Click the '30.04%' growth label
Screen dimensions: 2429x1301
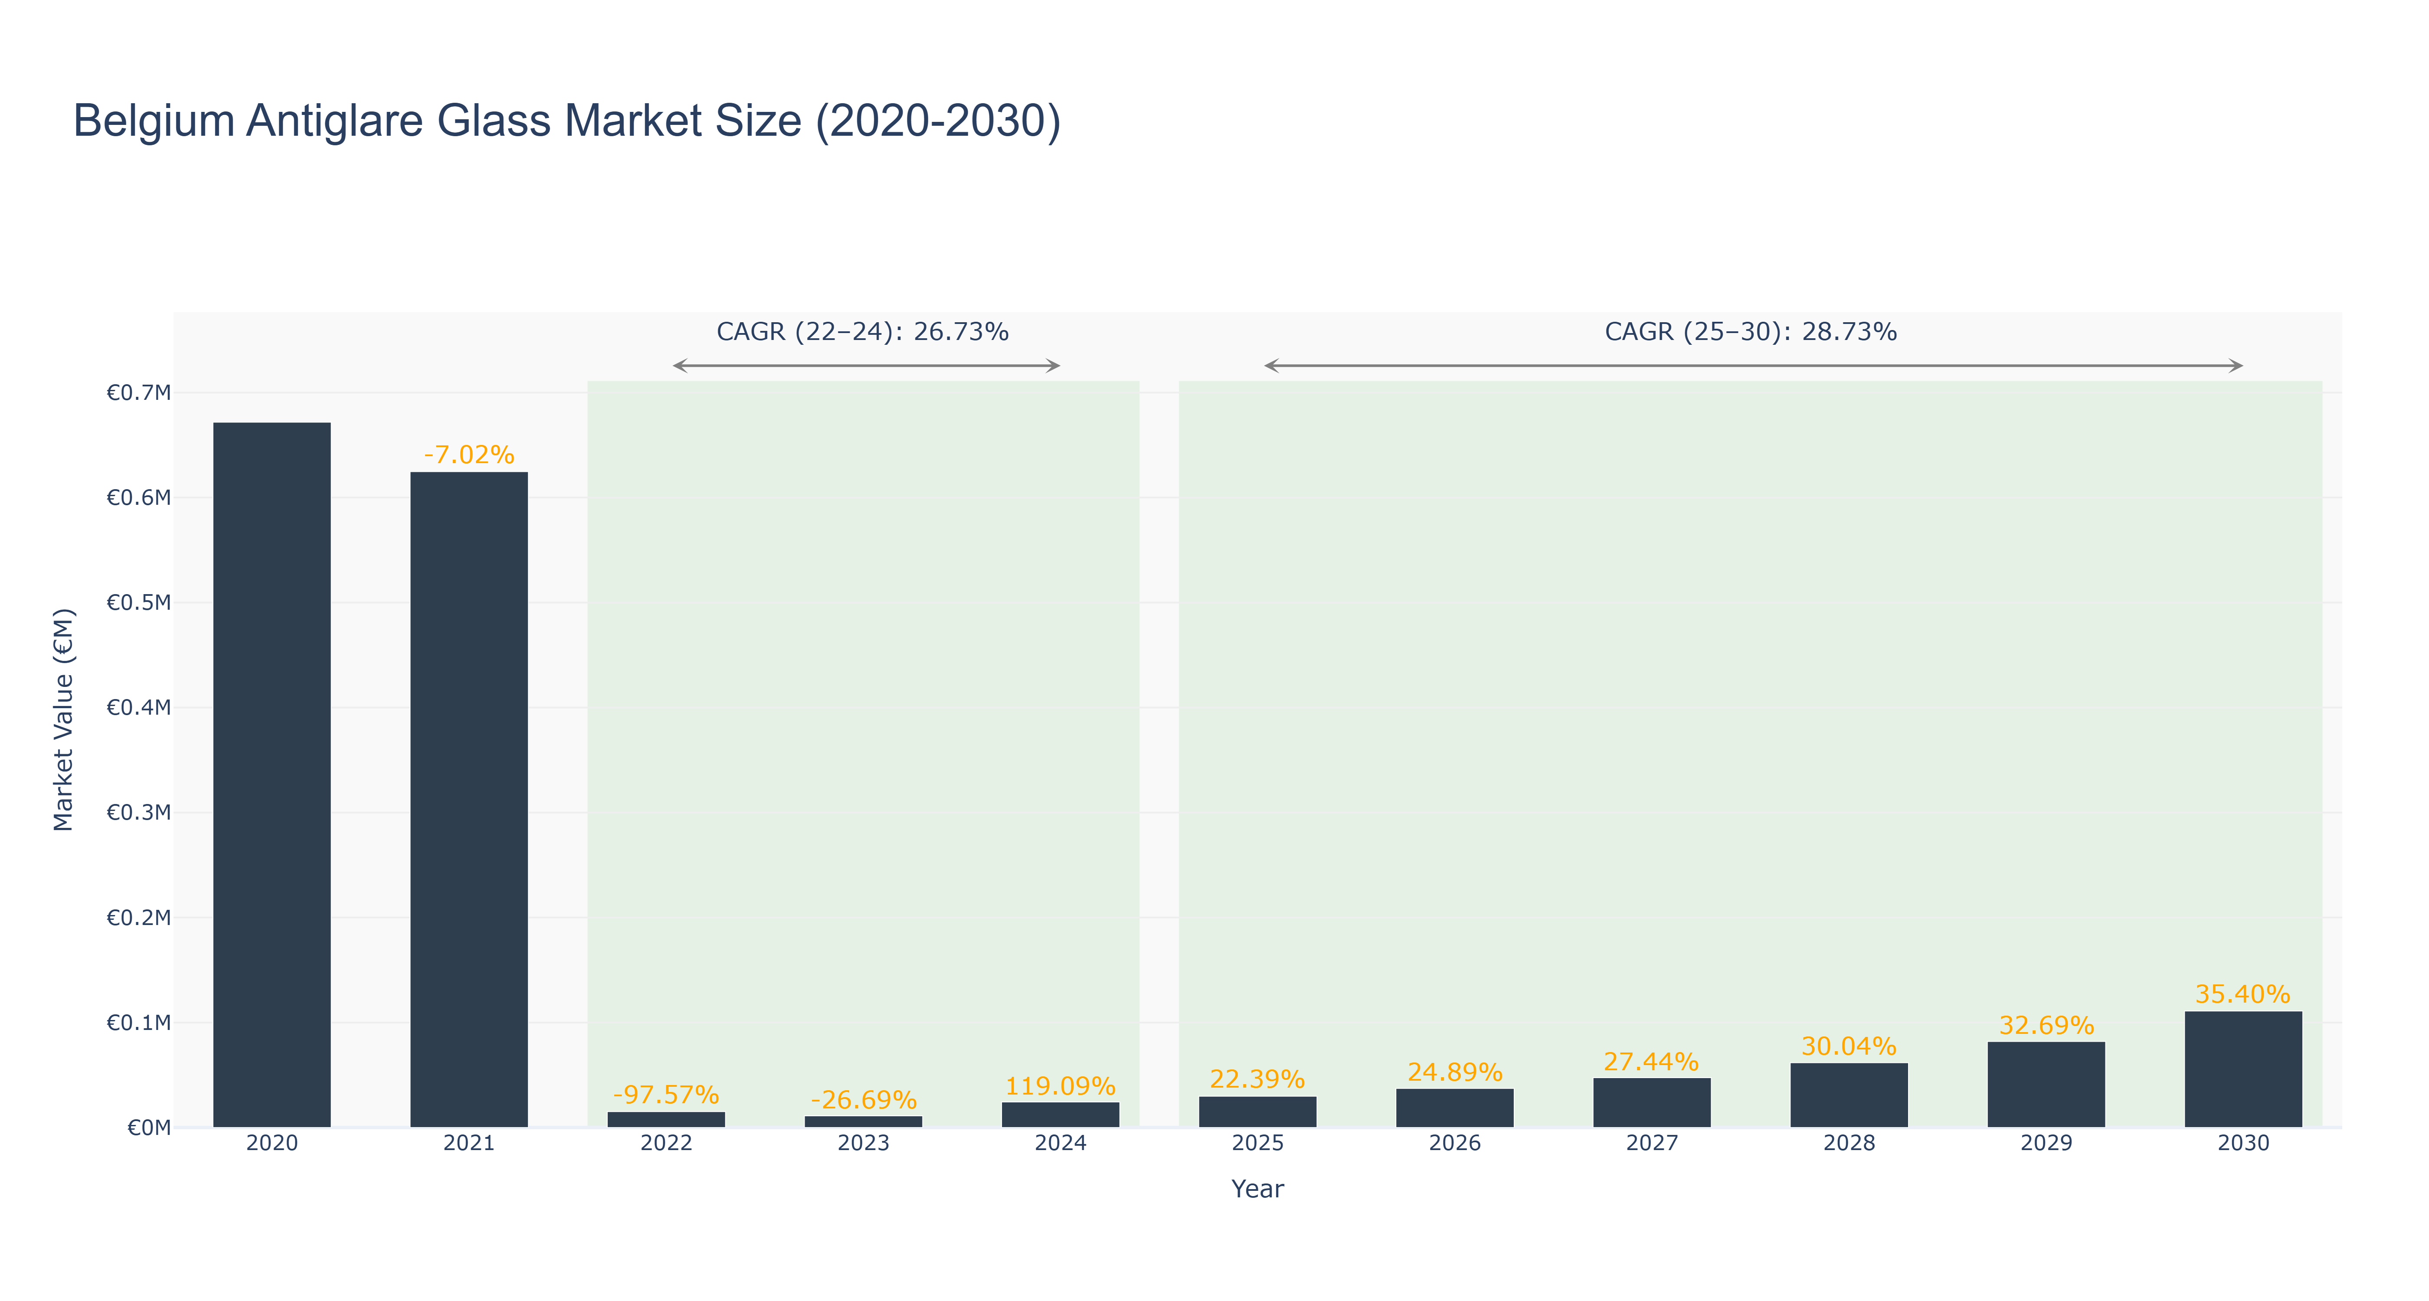(x=1849, y=1046)
